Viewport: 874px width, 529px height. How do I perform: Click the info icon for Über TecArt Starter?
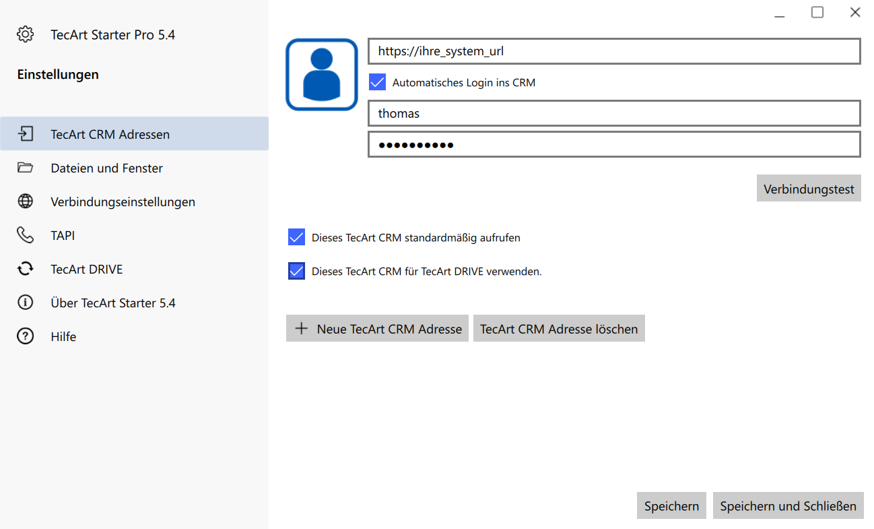point(26,303)
